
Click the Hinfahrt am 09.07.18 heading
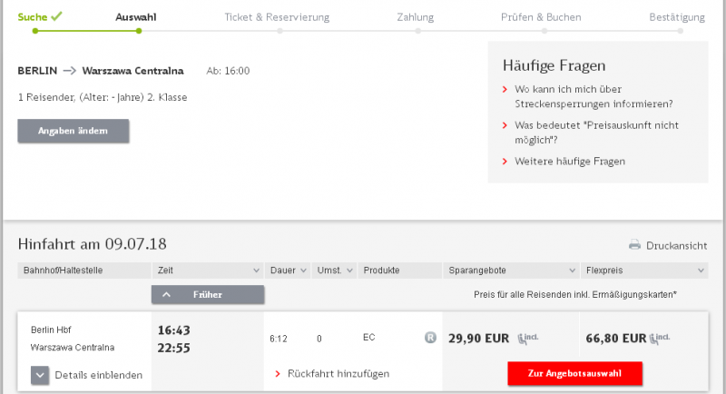click(x=93, y=244)
